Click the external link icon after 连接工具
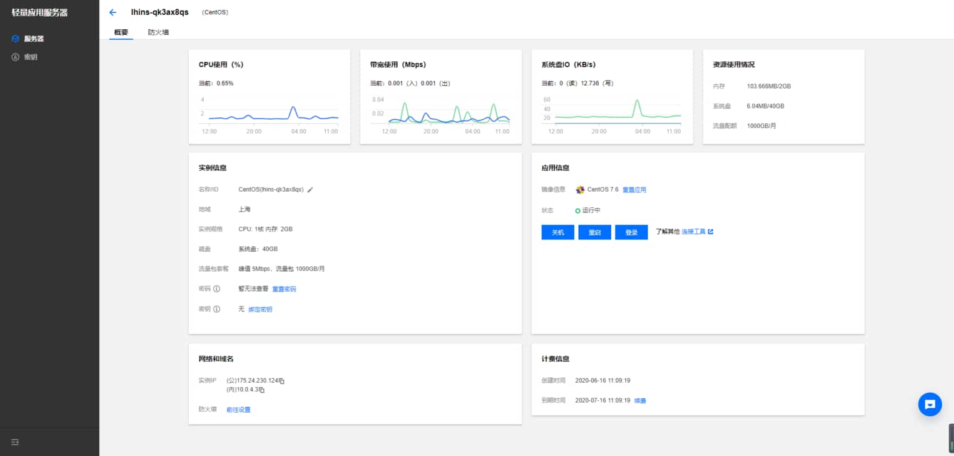 click(711, 232)
